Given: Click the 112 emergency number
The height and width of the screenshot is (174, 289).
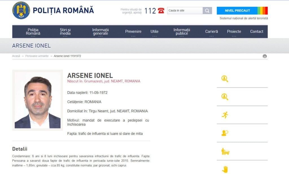Looking at the screenshot, I should pos(150,11).
